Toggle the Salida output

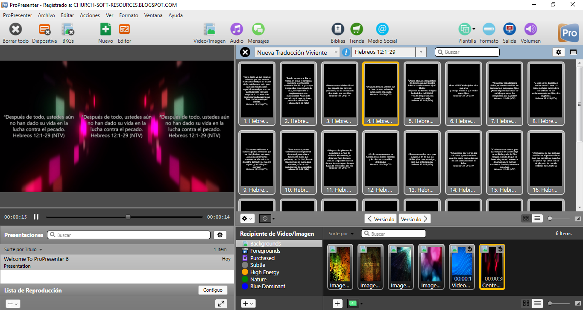pos(510,29)
